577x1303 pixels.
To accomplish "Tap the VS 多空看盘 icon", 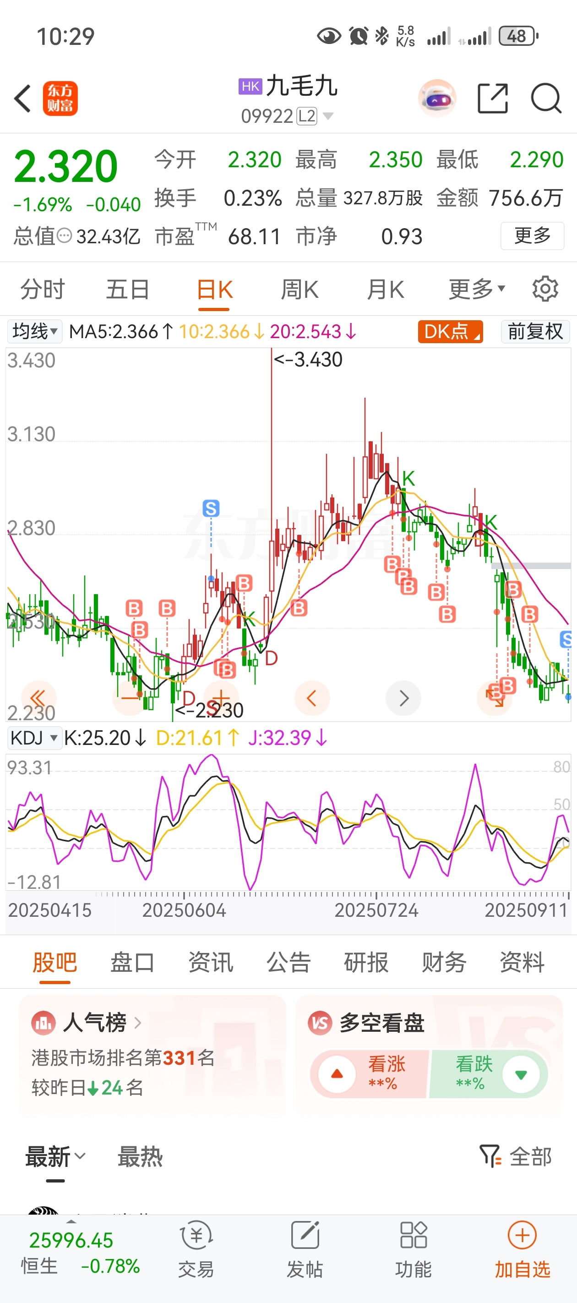I will (x=320, y=1023).
